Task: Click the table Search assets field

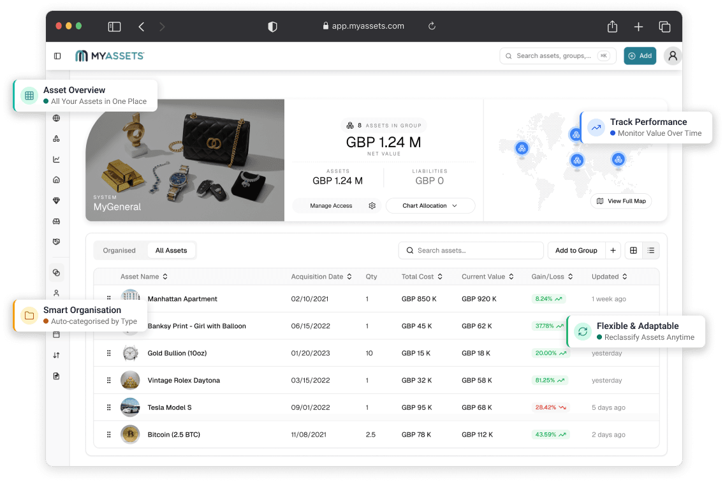Action: 471,251
